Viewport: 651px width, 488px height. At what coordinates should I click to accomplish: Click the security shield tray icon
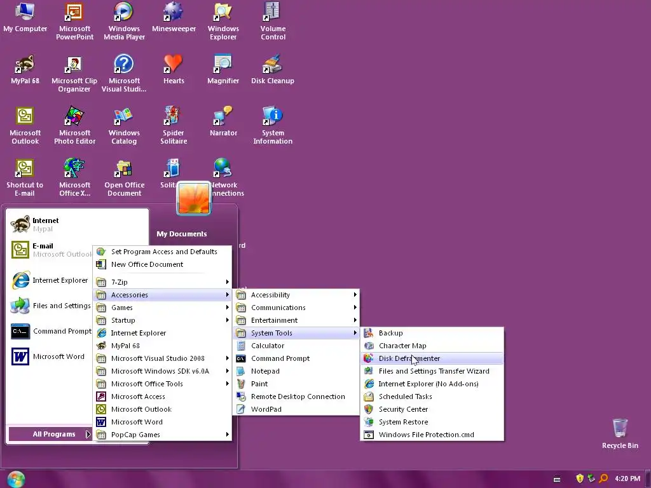[x=580, y=478]
